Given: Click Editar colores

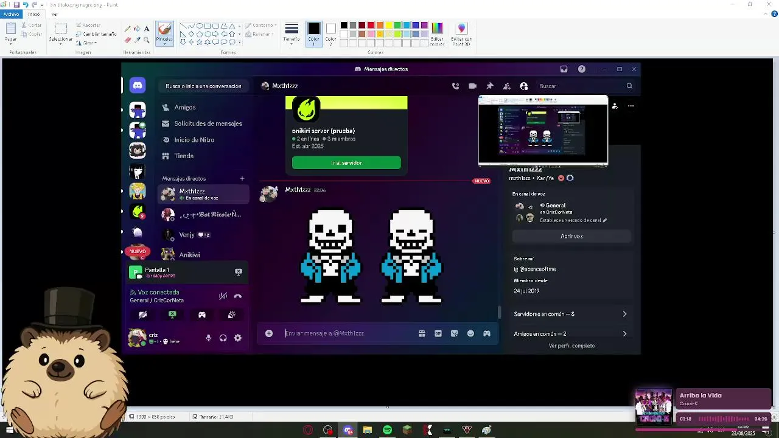Looking at the screenshot, I should 437,34.
